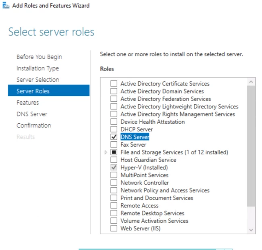Select Volume Activation Services label

(x=154, y=221)
